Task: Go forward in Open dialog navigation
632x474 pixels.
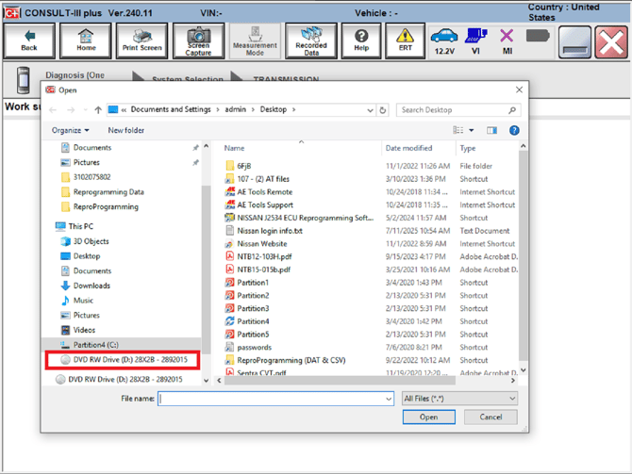Action: 71,109
